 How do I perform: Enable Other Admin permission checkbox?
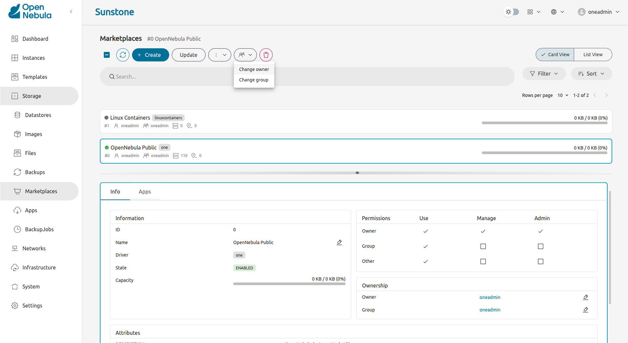coord(540,262)
